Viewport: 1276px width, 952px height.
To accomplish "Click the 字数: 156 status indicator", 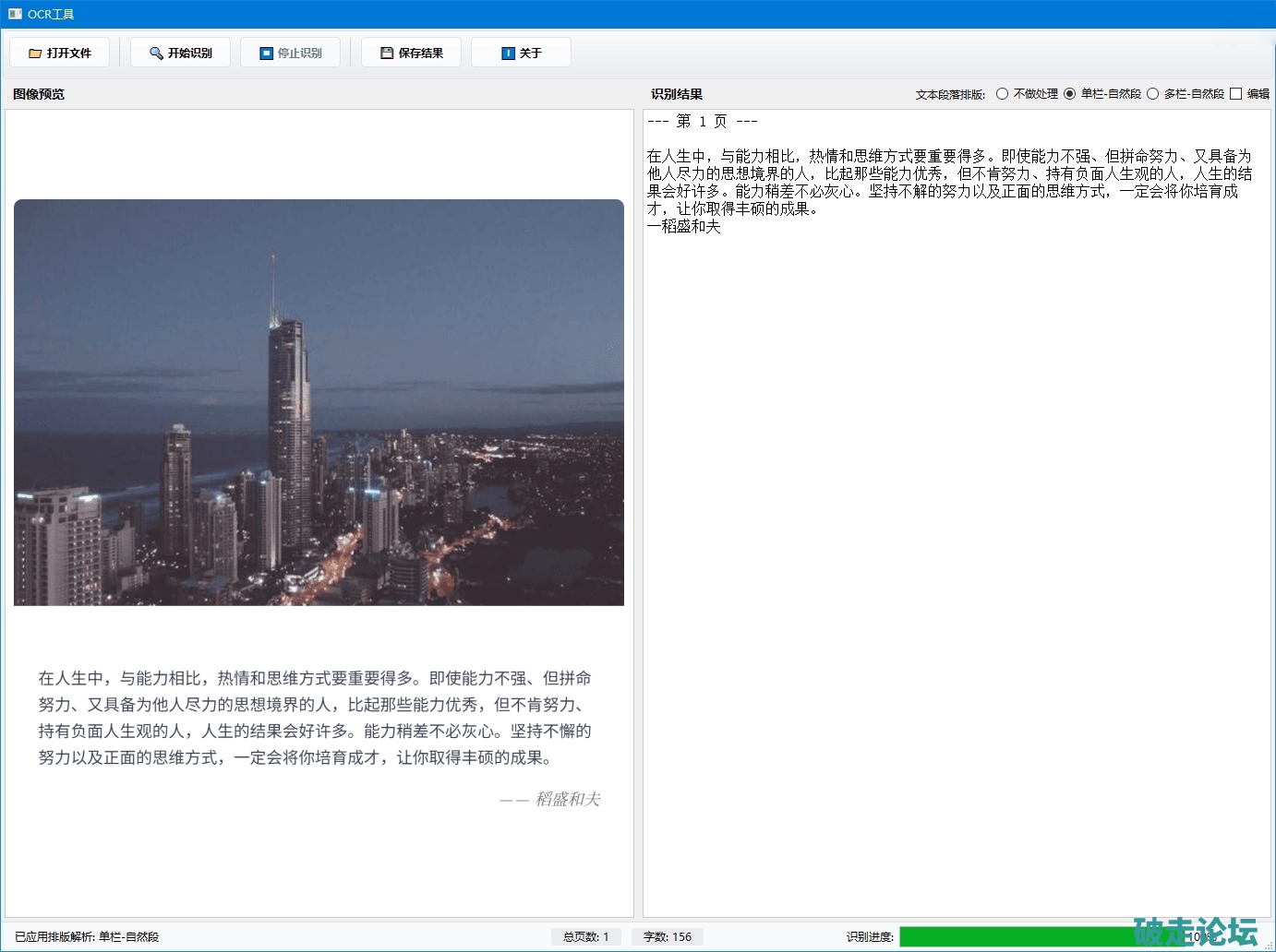I will pos(667,936).
